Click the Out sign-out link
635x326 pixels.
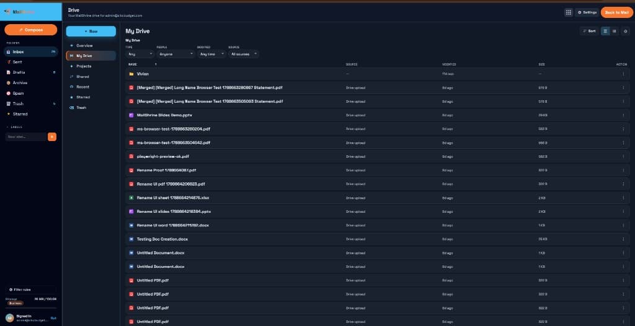[x=53, y=318]
